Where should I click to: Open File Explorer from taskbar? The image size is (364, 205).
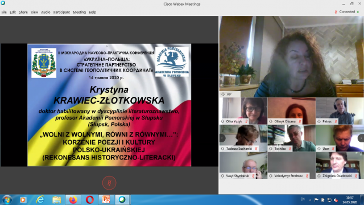[56, 200]
